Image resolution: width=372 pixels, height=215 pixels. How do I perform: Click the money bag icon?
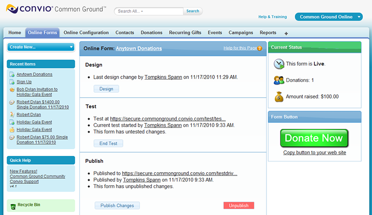pyautogui.click(x=279, y=97)
